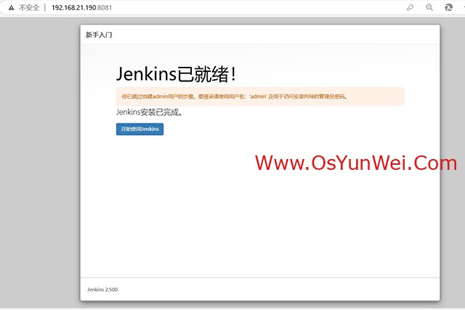Click the 新手入门 header title
Viewport: 465px width, 310px height.
pos(99,35)
